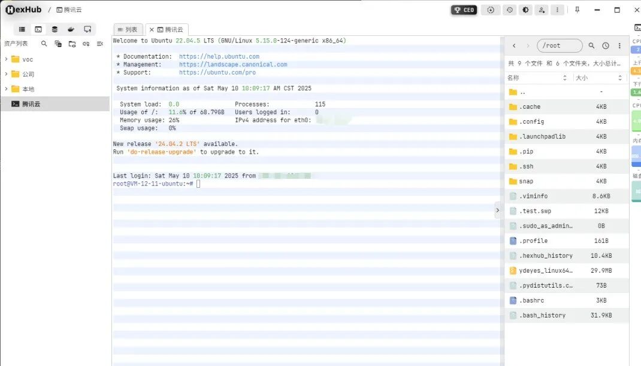Switch to the 列表 tab
This screenshot has width=641, height=366.
click(x=128, y=29)
